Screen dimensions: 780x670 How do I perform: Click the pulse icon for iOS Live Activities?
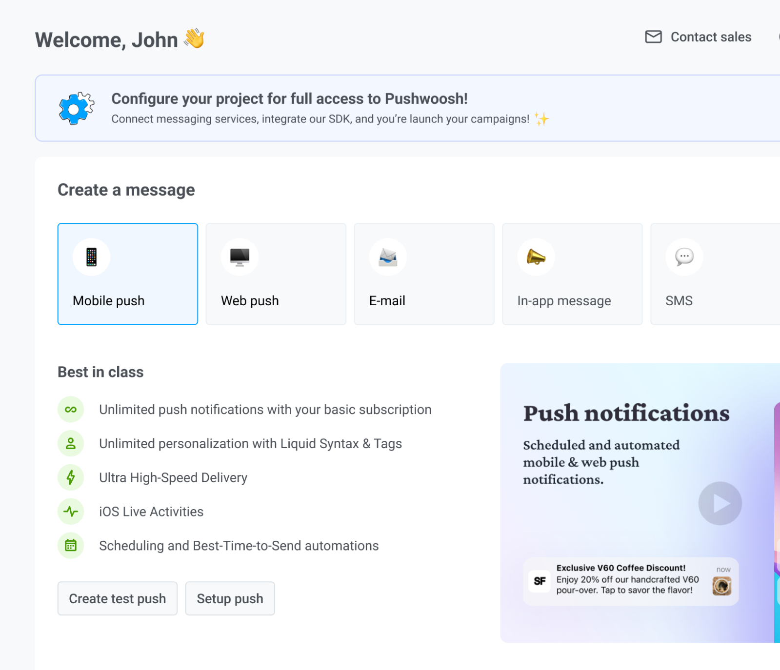(x=71, y=512)
